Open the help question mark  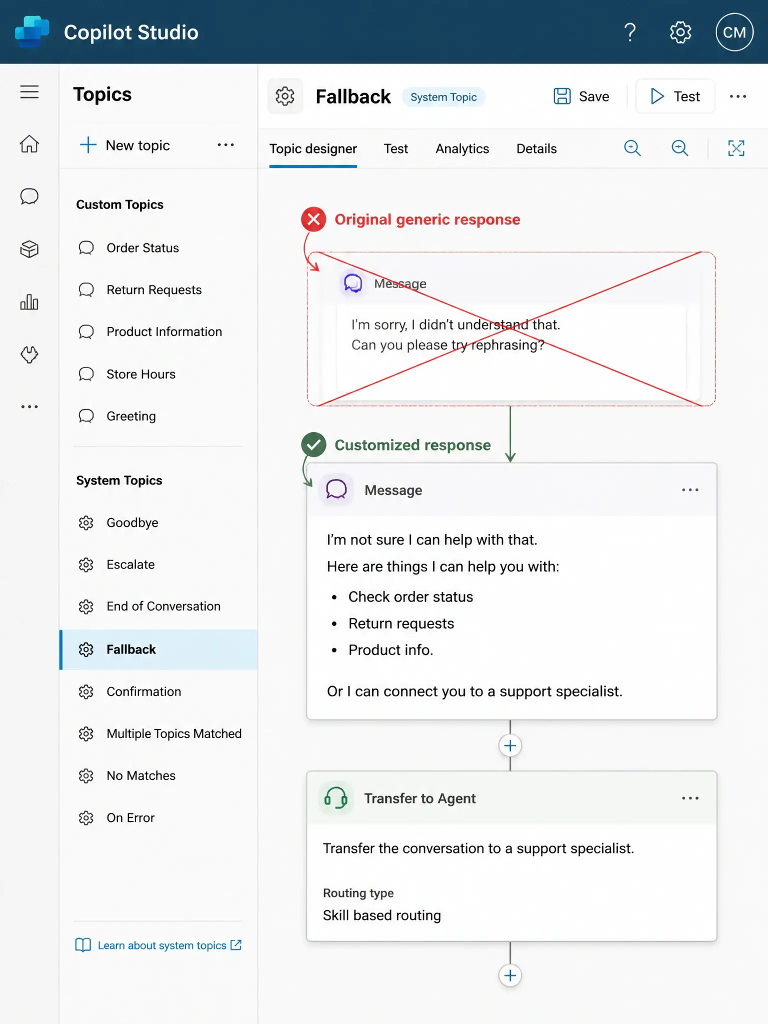[x=630, y=32]
